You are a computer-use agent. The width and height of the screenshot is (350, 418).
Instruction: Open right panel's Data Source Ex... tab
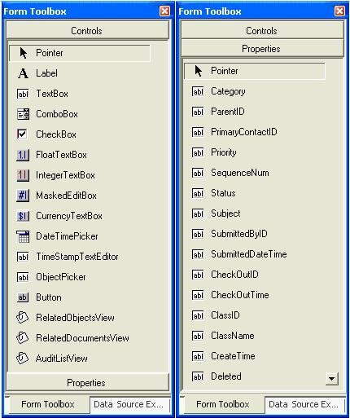(x=304, y=404)
